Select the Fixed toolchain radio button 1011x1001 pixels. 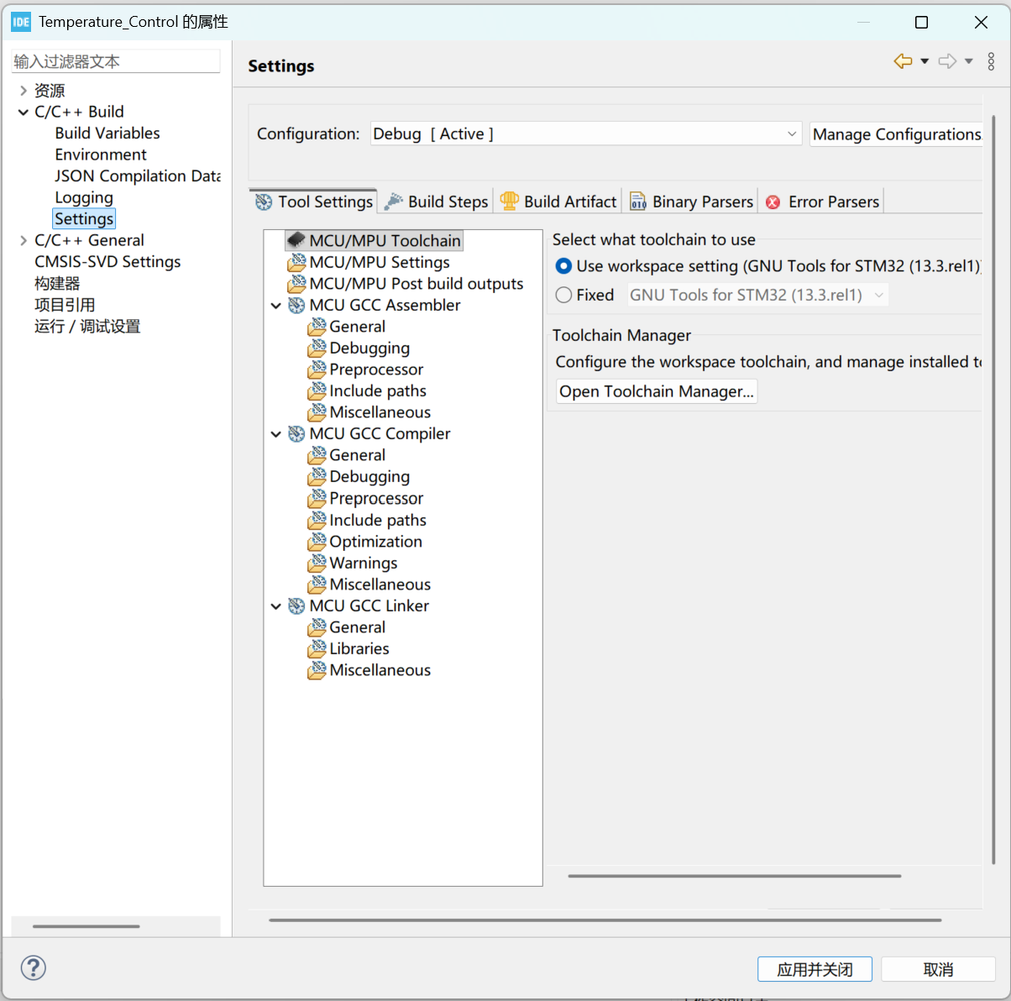pyautogui.click(x=563, y=295)
